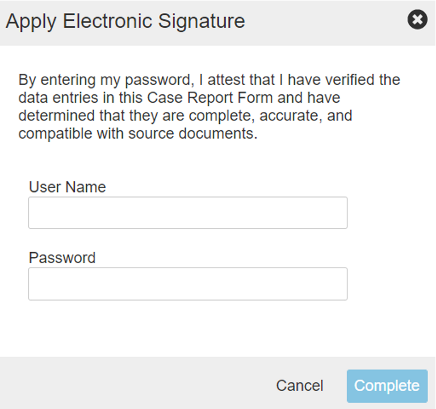The height and width of the screenshot is (409, 436).
Task: Submit signature with the blue Complete button
Action: [387, 386]
